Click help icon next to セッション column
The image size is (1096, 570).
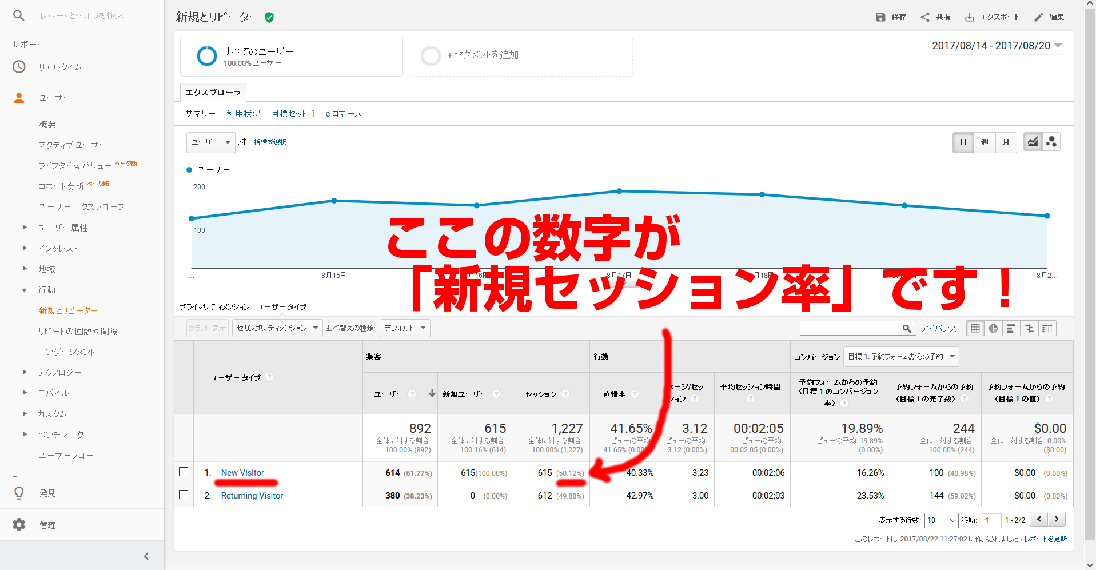[x=565, y=394]
